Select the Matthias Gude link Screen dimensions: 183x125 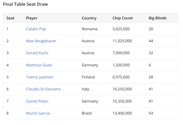point(39,65)
